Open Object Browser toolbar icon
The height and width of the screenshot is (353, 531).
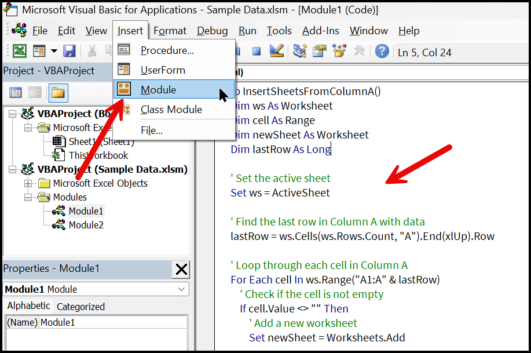pyautogui.click(x=339, y=51)
